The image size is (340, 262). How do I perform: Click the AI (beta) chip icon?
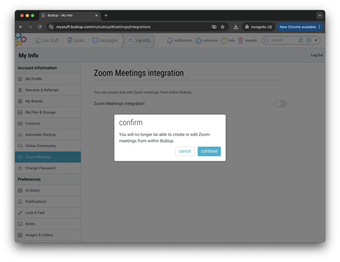pyautogui.click(x=20, y=190)
